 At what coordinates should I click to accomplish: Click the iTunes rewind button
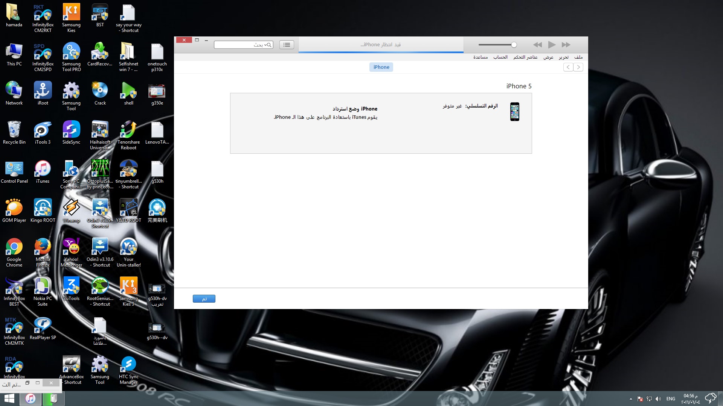(537, 45)
